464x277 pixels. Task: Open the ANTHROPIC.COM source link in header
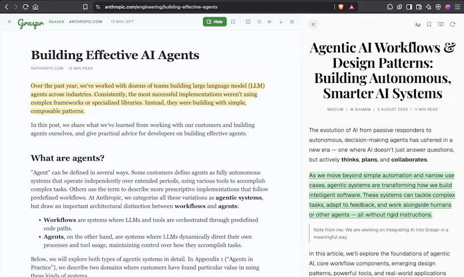pyautogui.click(x=85, y=21)
